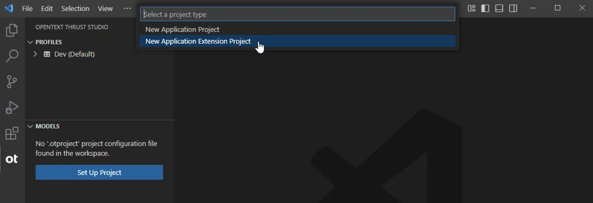Open the Customize Layout icon

pos(471,8)
